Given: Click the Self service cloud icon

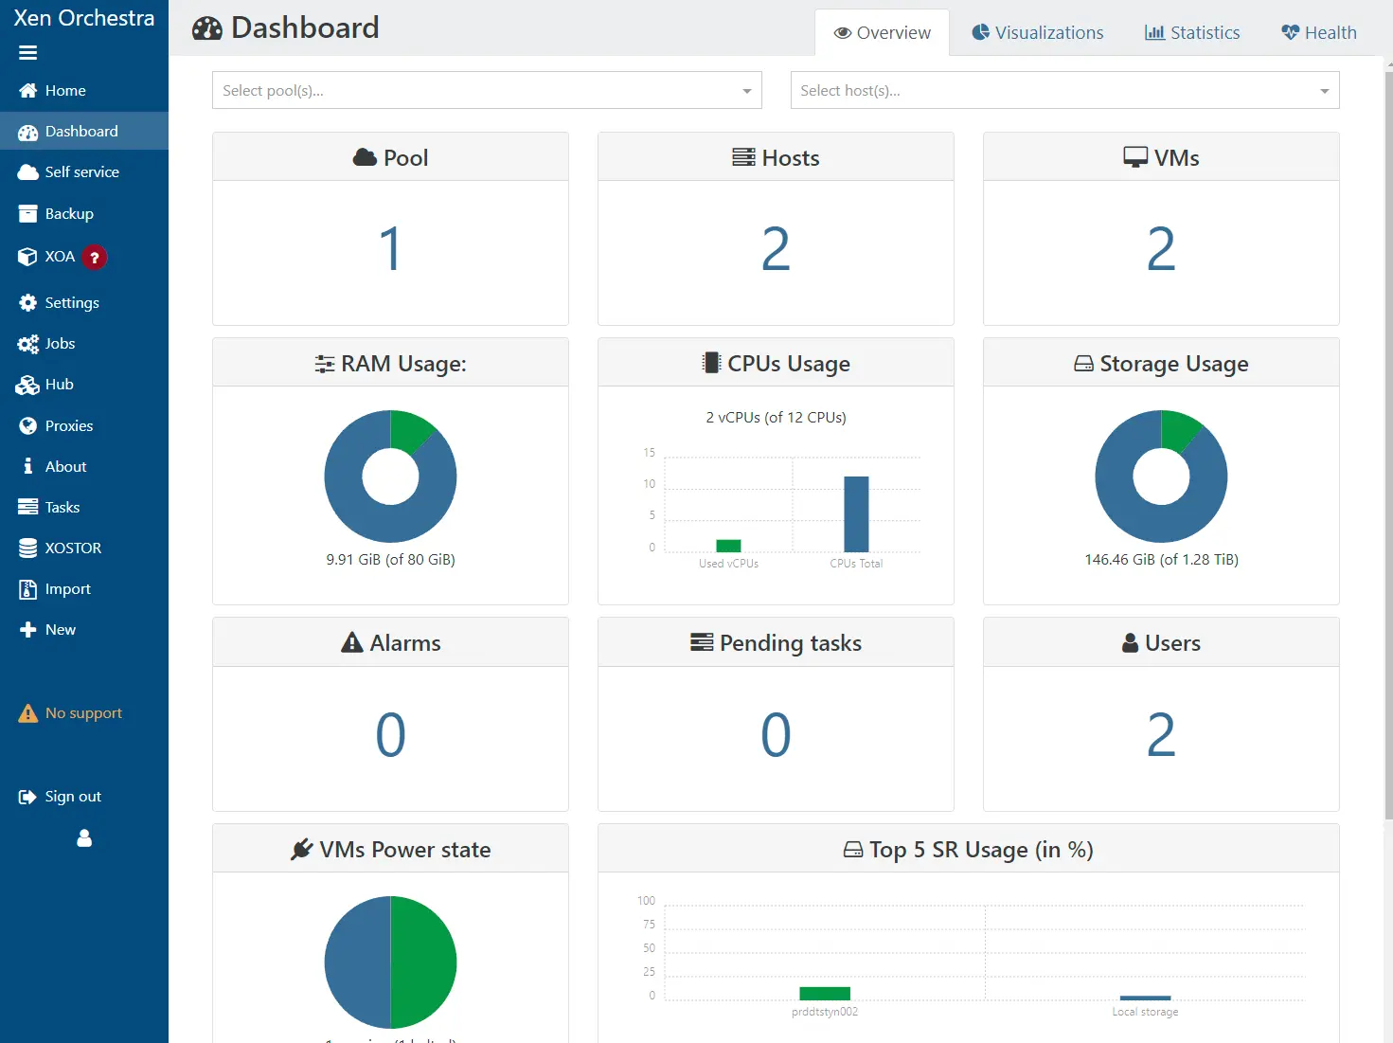Looking at the screenshot, I should pos(27,172).
